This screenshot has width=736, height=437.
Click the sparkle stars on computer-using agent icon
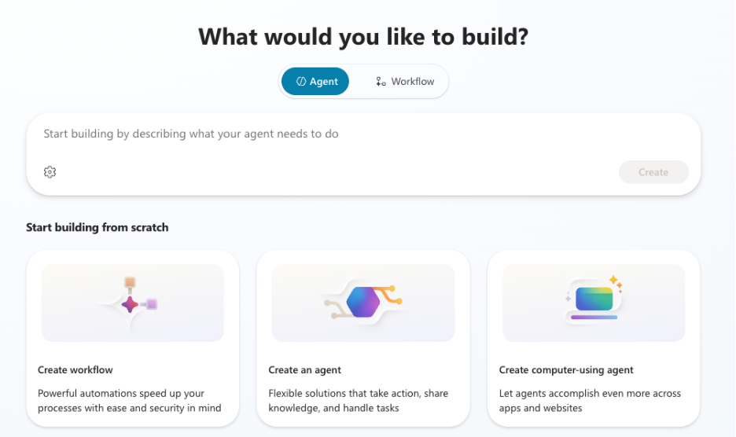[615, 282]
